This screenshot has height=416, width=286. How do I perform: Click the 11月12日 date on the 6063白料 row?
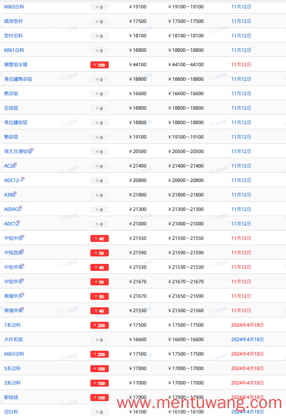pos(241,7)
